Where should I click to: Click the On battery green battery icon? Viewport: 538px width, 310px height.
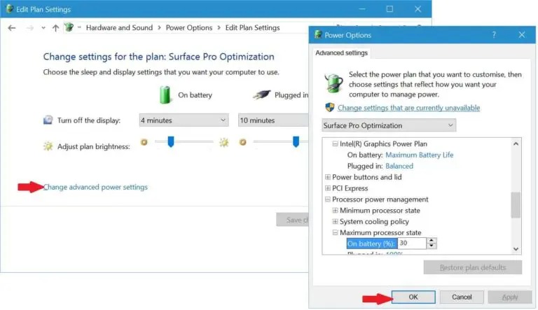click(165, 94)
